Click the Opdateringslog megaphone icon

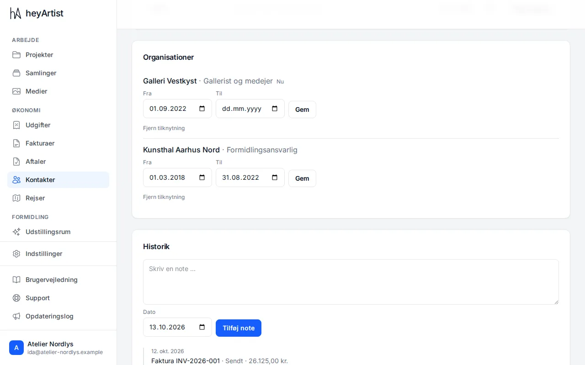click(x=16, y=316)
